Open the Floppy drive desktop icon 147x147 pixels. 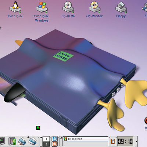pyautogui.click(x=121, y=7)
